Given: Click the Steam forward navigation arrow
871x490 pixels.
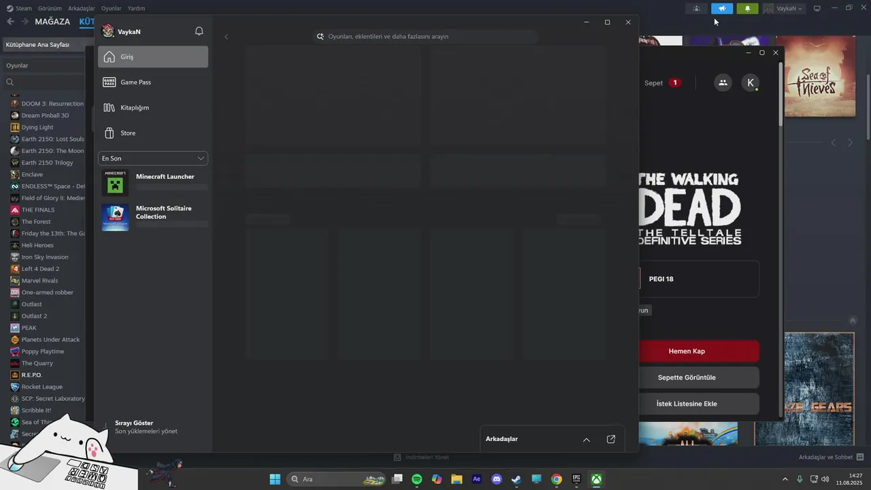Looking at the screenshot, I should point(24,22).
